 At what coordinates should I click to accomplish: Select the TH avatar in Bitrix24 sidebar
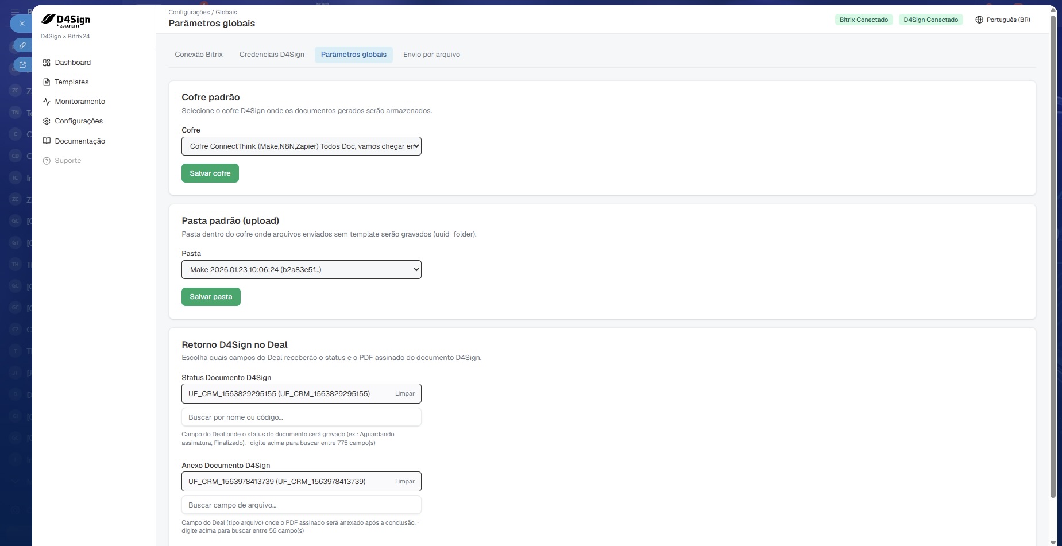[x=16, y=265]
